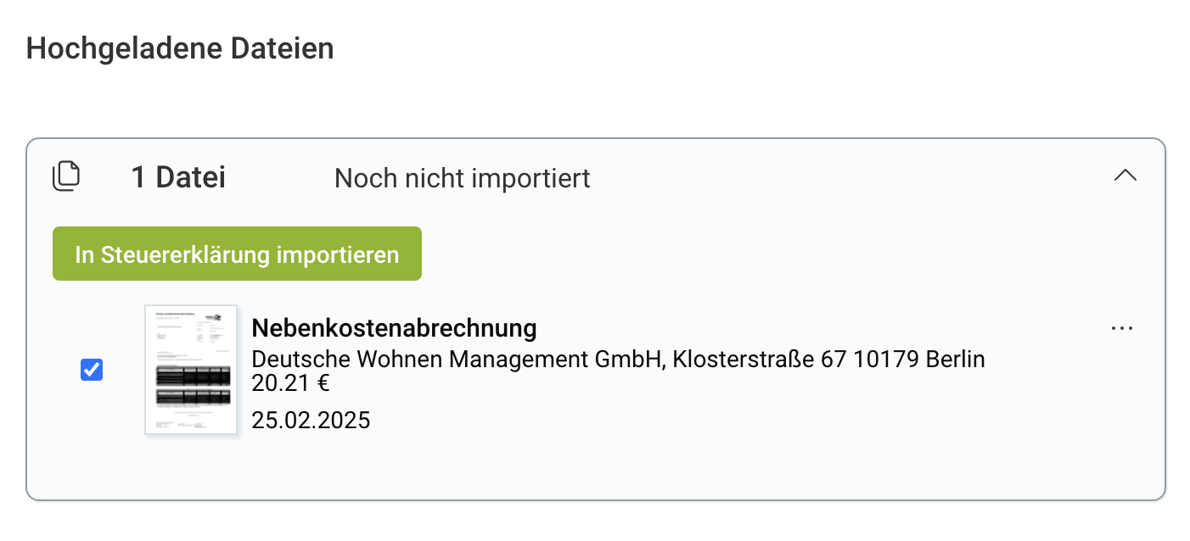Click the dark table in the thumbnail

(193, 386)
